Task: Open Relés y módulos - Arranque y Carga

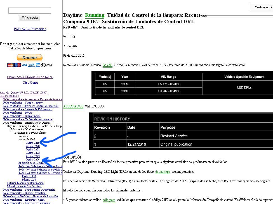Action: coord(24,200)
